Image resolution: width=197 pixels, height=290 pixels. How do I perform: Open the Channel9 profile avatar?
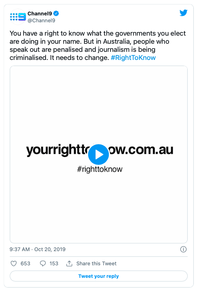click(x=18, y=17)
